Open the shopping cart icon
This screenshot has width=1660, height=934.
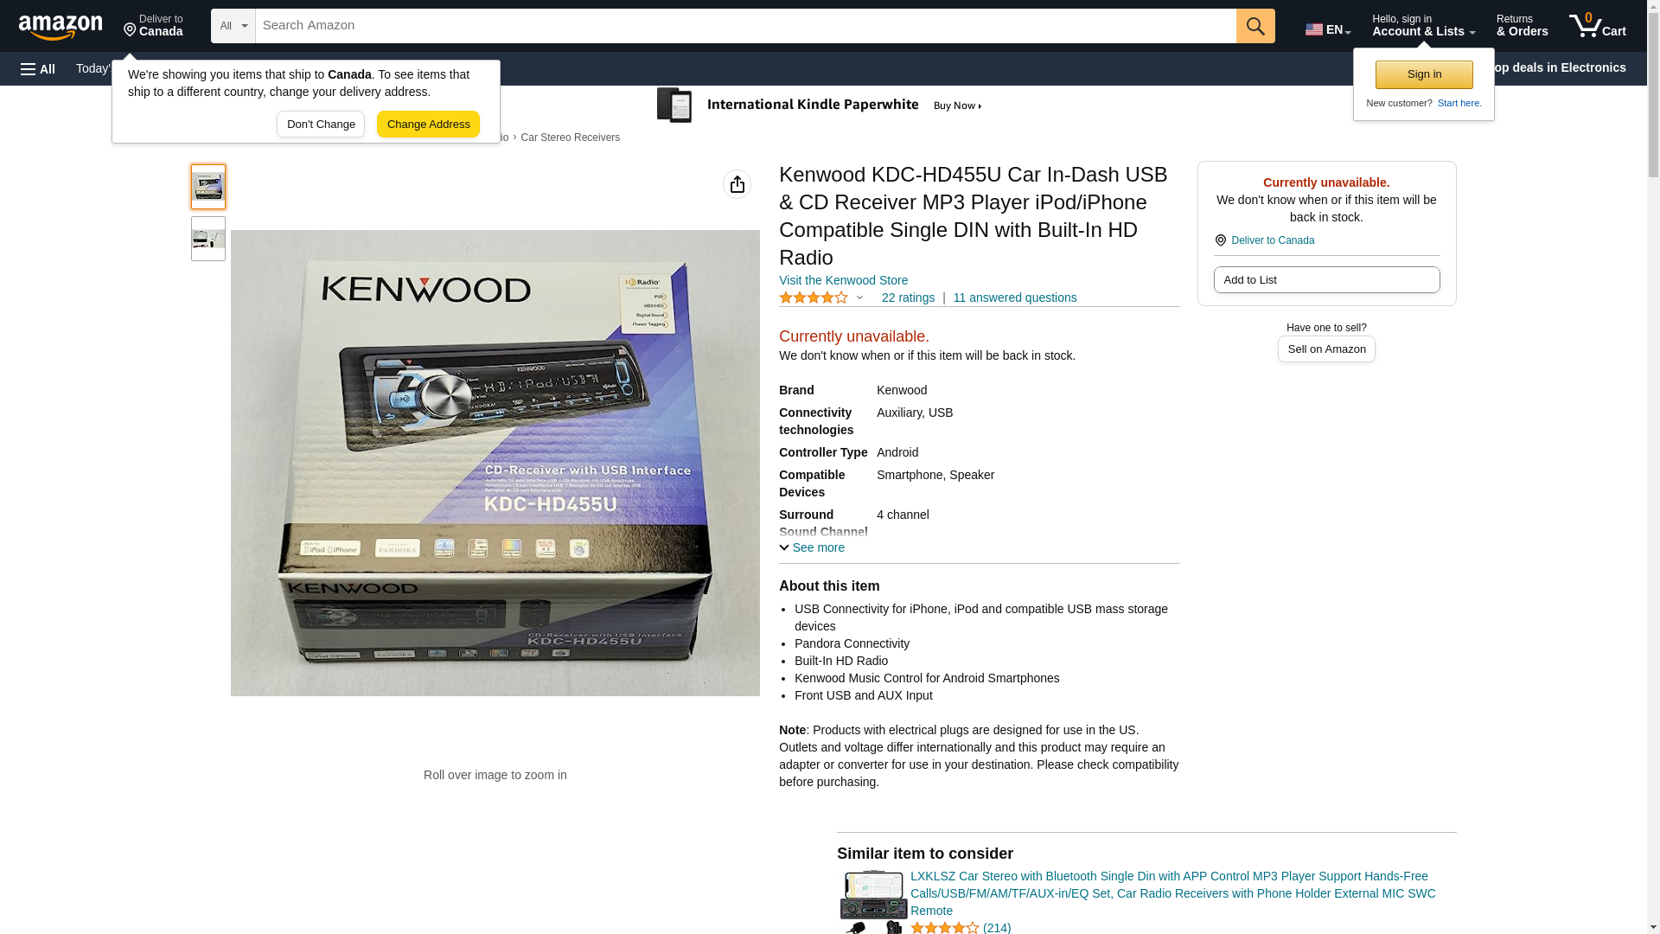coord(1597,26)
